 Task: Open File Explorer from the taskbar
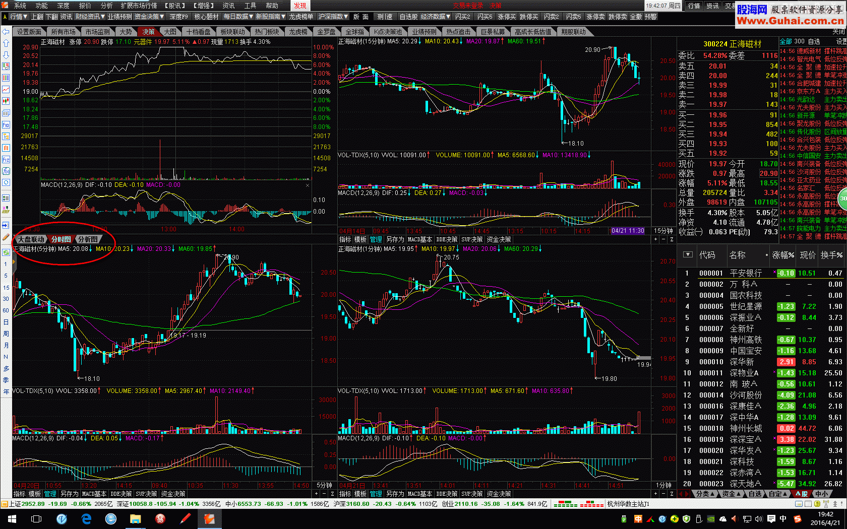135,518
